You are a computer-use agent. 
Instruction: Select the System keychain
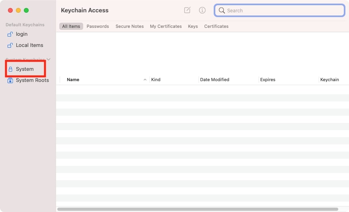20,69
